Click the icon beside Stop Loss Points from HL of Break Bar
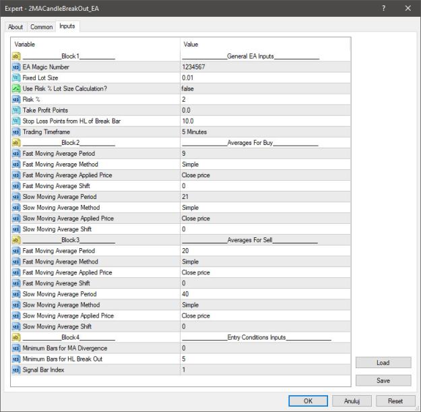This screenshot has height=412, width=421. [x=16, y=121]
